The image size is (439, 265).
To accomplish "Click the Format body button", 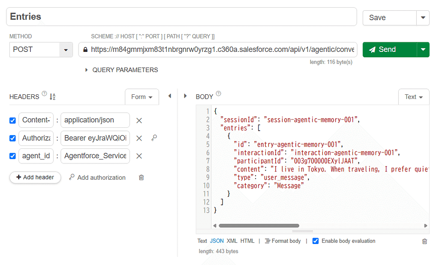I will point(283,241).
